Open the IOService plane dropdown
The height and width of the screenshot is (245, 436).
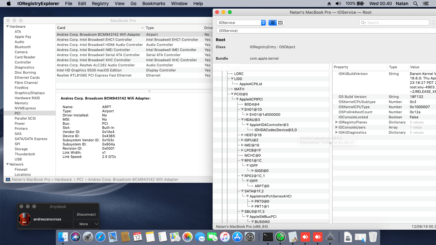(241, 23)
